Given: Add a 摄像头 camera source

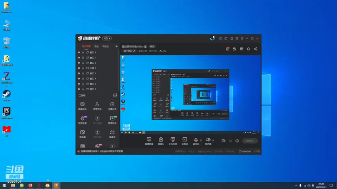Looking at the screenshot, I should click(x=161, y=141).
